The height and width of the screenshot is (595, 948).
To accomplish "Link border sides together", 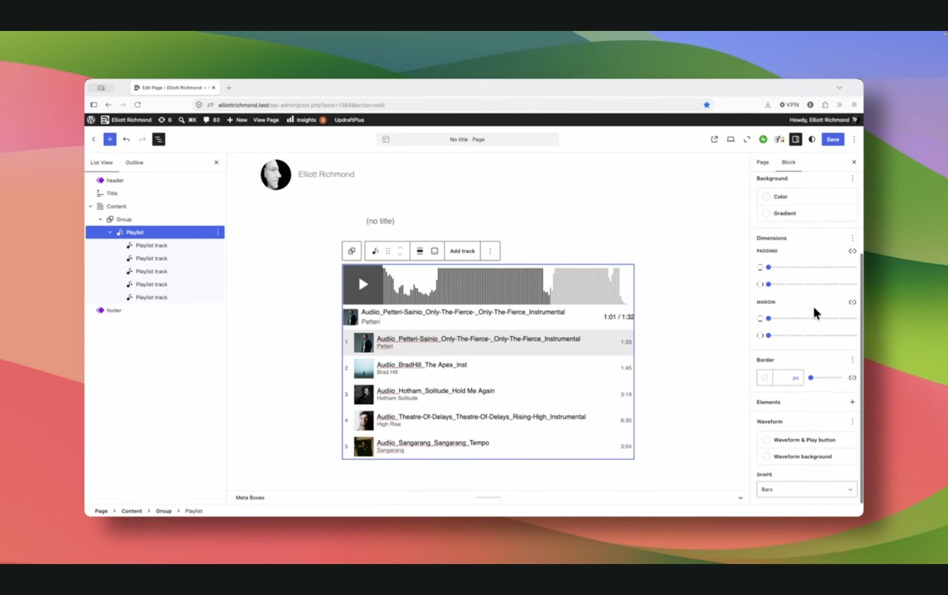I will point(853,378).
